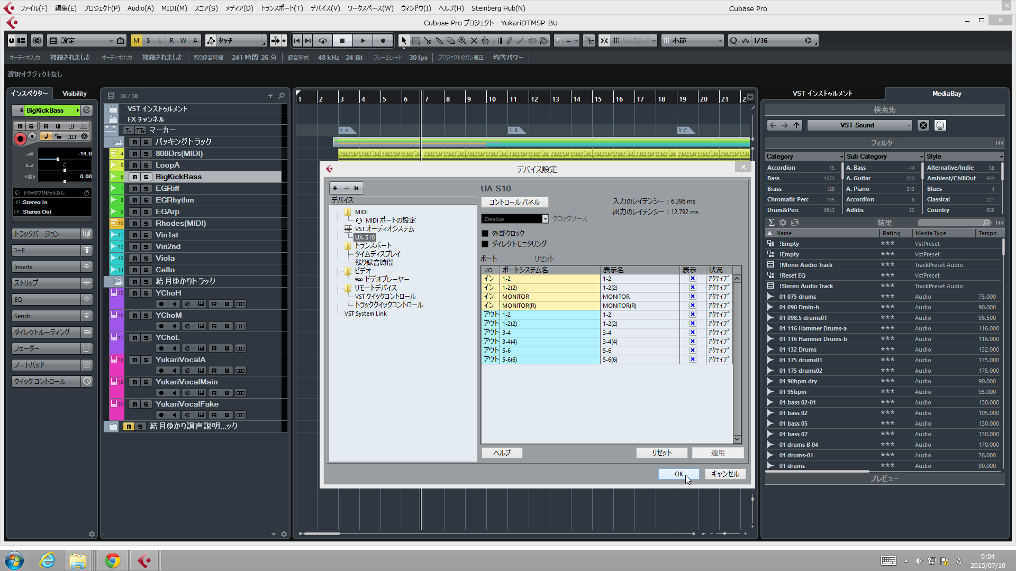Click the ヘルプ button in dialog

(502, 453)
